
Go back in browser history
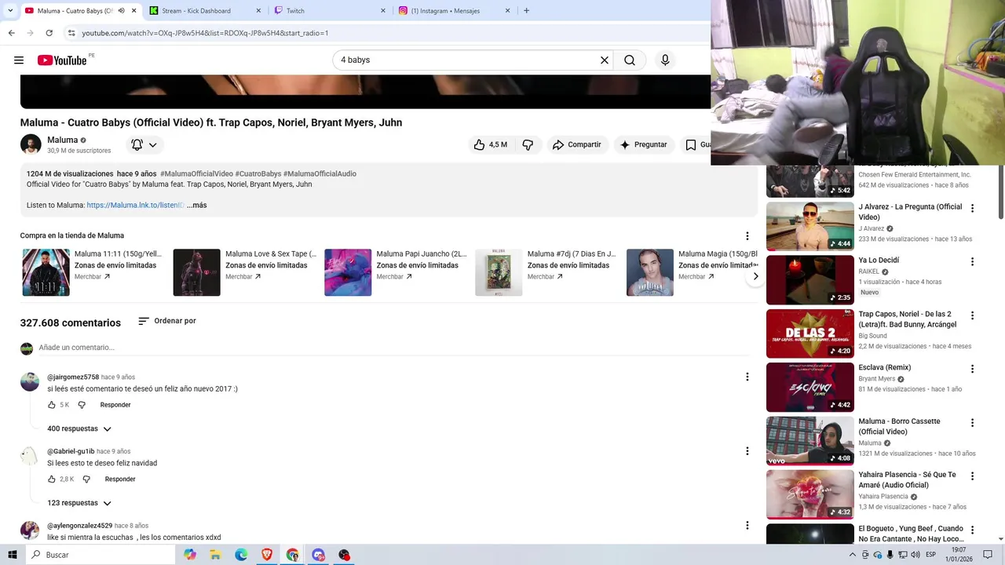click(11, 33)
